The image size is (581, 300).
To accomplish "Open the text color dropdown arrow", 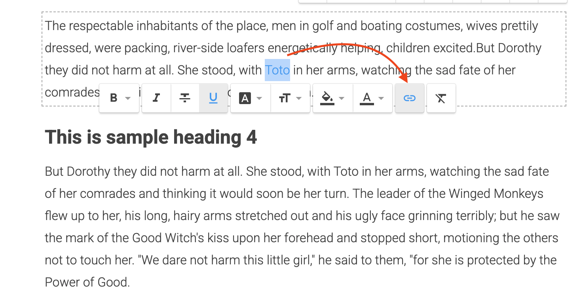I will [381, 98].
